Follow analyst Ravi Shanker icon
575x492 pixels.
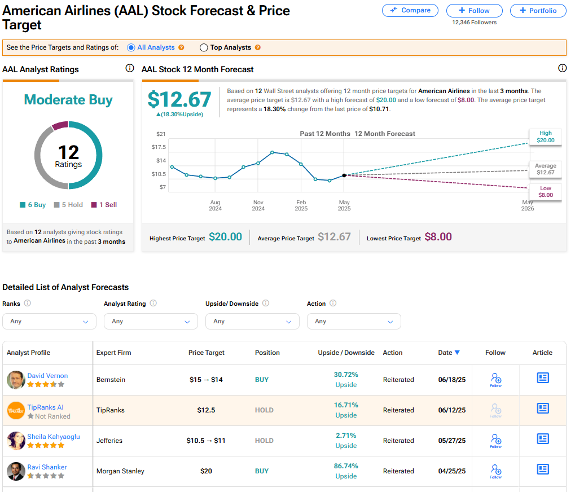(x=496, y=471)
